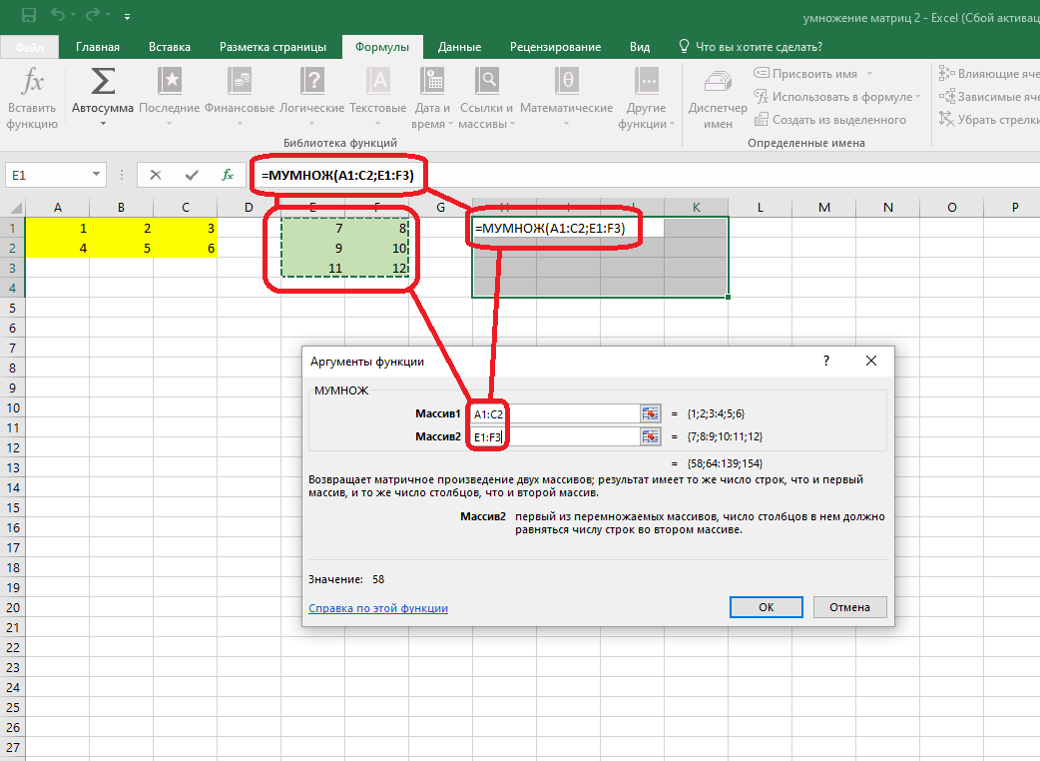This screenshot has height=761, width=1040.
Task: Click the Save icon in quick access toolbar
Action: click(29, 15)
